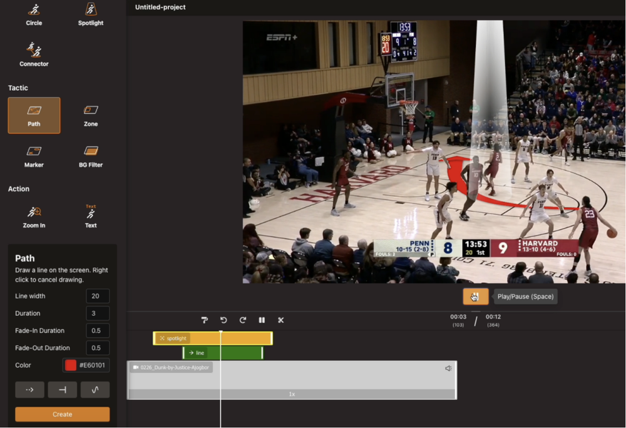The width and height of the screenshot is (626, 428).
Task: Select the green line clip
Action: pyautogui.click(x=223, y=353)
